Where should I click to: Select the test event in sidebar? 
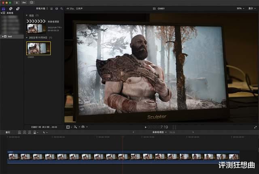pyautogui.click(x=10, y=36)
